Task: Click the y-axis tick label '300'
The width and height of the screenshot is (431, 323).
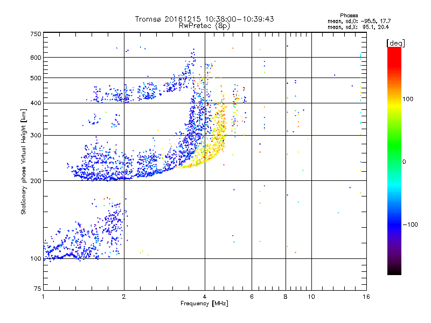Action: tap(36, 136)
